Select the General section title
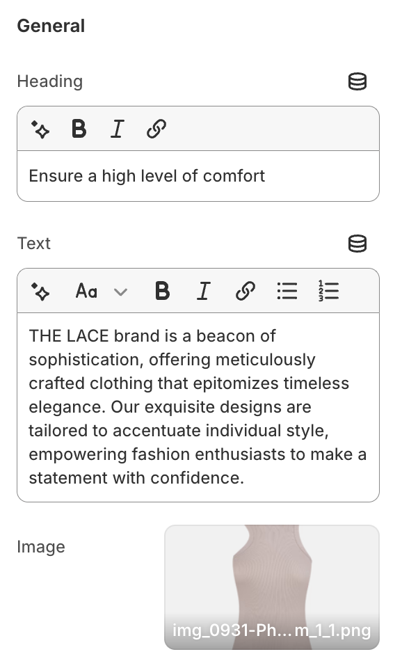This screenshot has width=402, height=668. tap(51, 26)
